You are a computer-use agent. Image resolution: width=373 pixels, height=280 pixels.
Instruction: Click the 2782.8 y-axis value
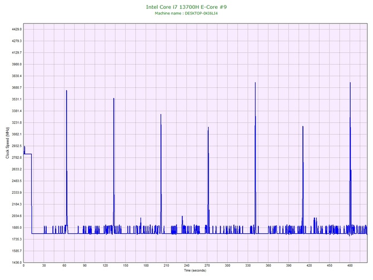click(x=17, y=158)
